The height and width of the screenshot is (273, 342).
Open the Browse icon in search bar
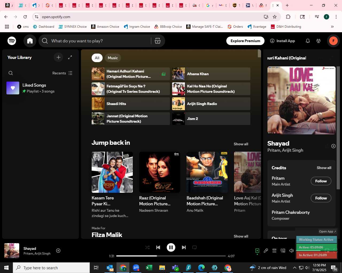pyautogui.click(x=158, y=41)
